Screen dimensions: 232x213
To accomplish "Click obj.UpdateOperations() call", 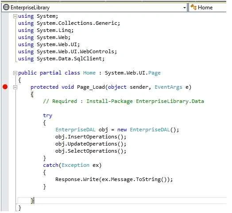I will (x=91, y=144).
